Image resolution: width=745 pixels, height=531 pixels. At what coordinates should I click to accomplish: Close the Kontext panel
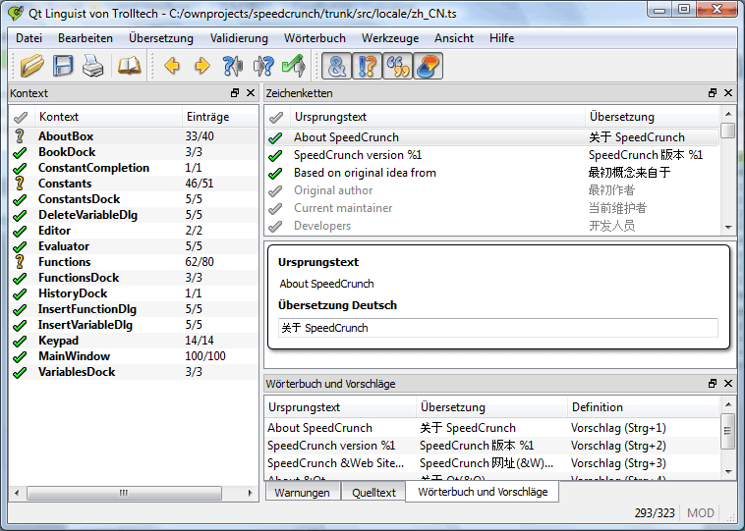[251, 93]
